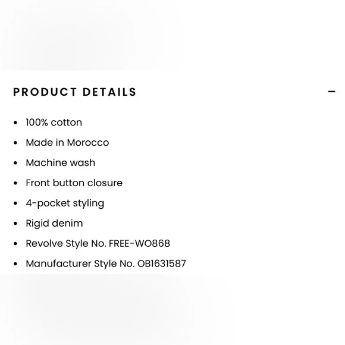Select the Front button closure line
Viewport: 345px width, 345px height.
(x=74, y=183)
